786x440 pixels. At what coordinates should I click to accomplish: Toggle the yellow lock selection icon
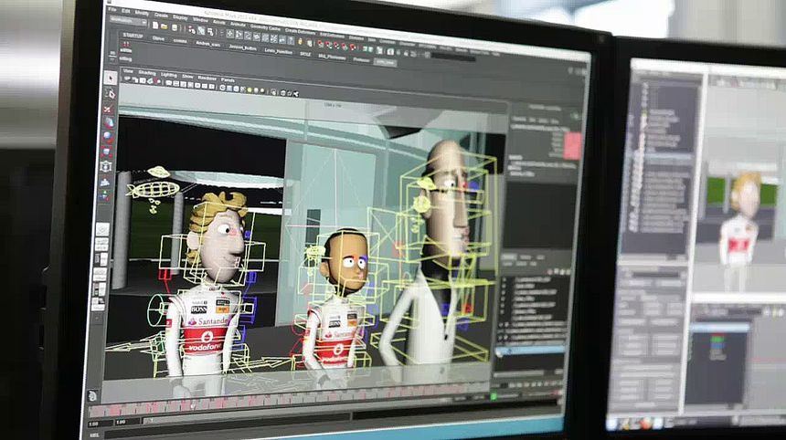[301, 42]
